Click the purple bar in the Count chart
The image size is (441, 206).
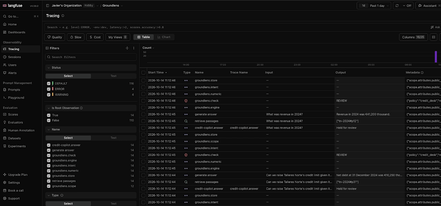435,57
